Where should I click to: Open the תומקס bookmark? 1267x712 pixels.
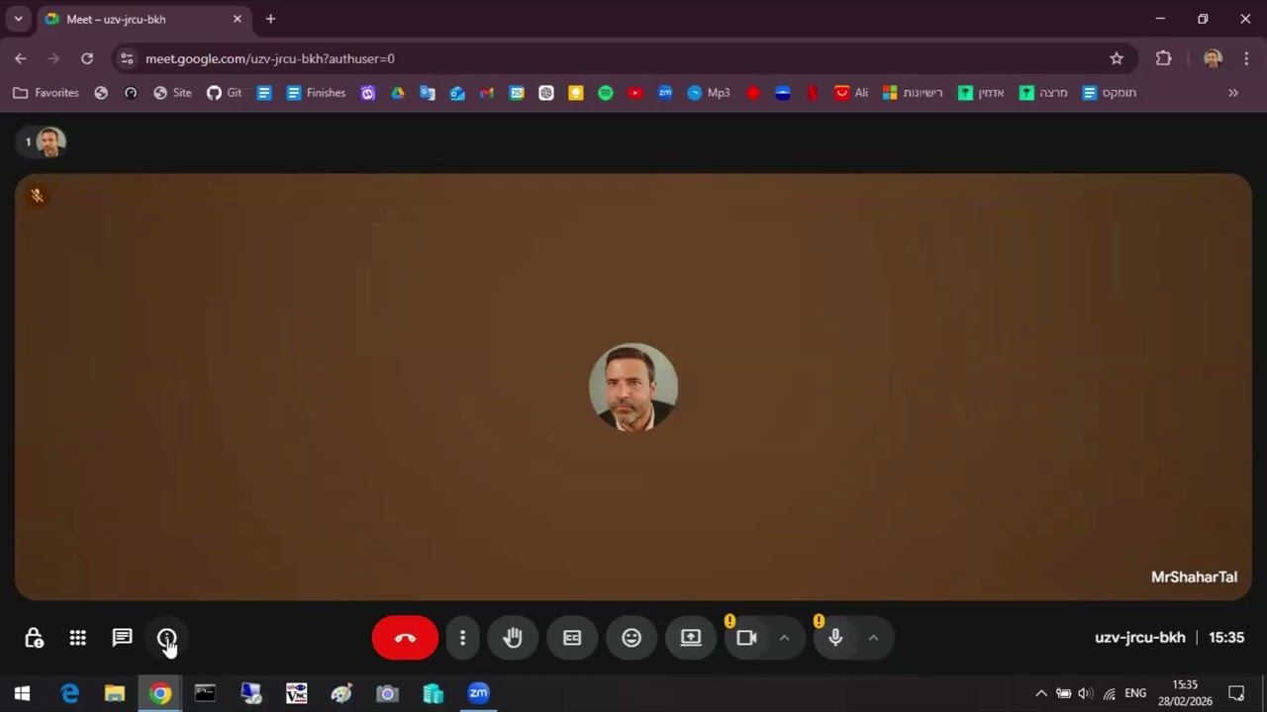pos(1109,93)
